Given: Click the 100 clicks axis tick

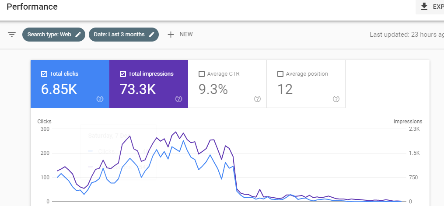Looking at the screenshot, I should tap(45, 178).
